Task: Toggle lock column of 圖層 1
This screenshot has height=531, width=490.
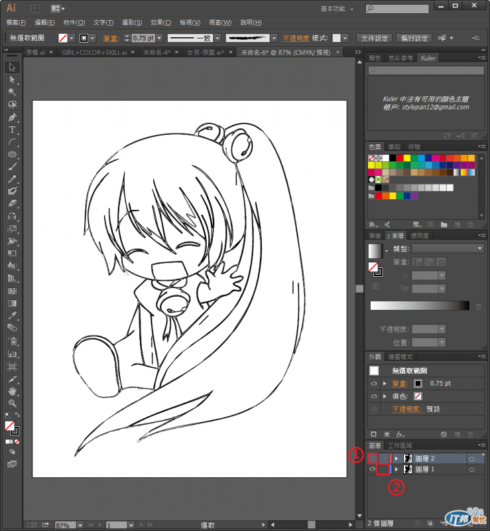Action: click(383, 469)
